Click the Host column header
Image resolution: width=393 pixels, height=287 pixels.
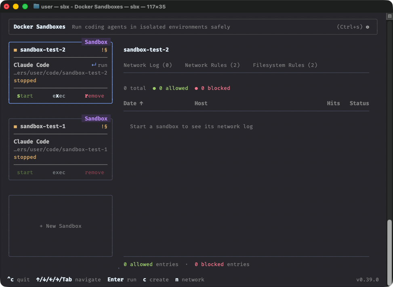click(201, 103)
